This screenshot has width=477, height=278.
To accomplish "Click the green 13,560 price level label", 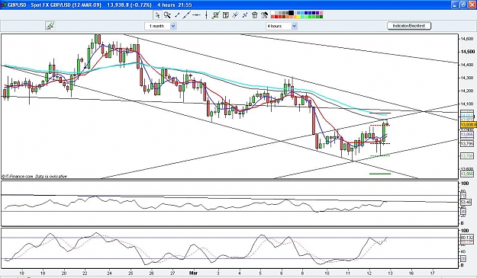I will 467,174.
